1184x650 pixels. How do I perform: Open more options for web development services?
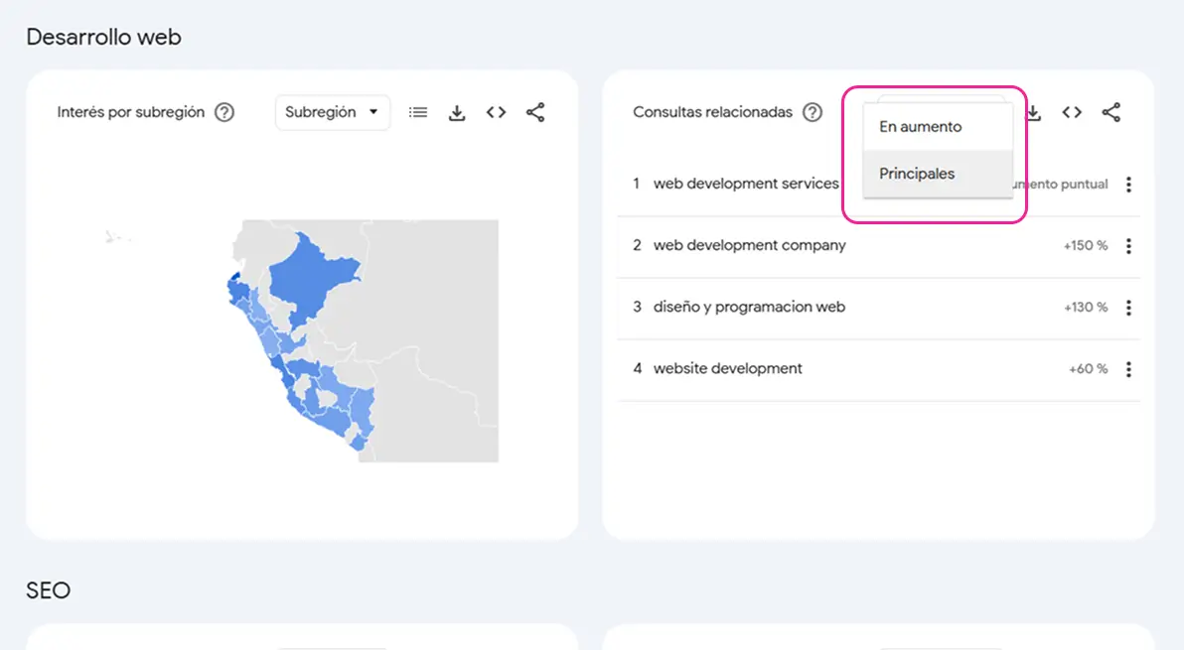[1129, 184]
